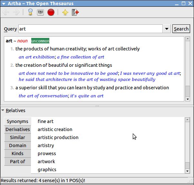
Task: Click the Search button
Action: point(181,29)
